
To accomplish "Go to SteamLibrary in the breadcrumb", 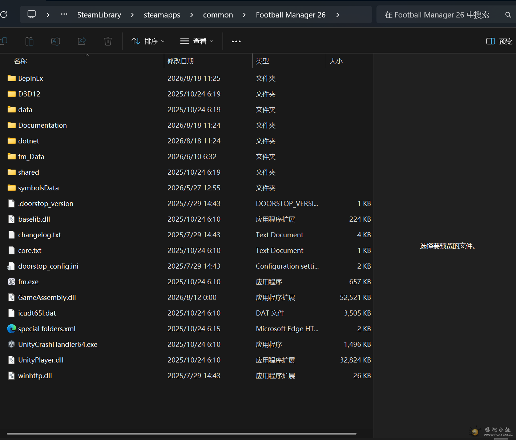I will (x=99, y=15).
